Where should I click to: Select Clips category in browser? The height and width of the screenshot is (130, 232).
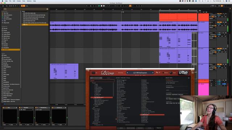click(5, 42)
